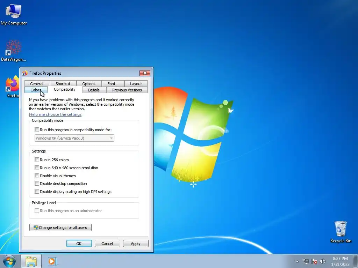Switch to the Shortcut tab
This screenshot has height=268, width=358.
click(x=63, y=84)
